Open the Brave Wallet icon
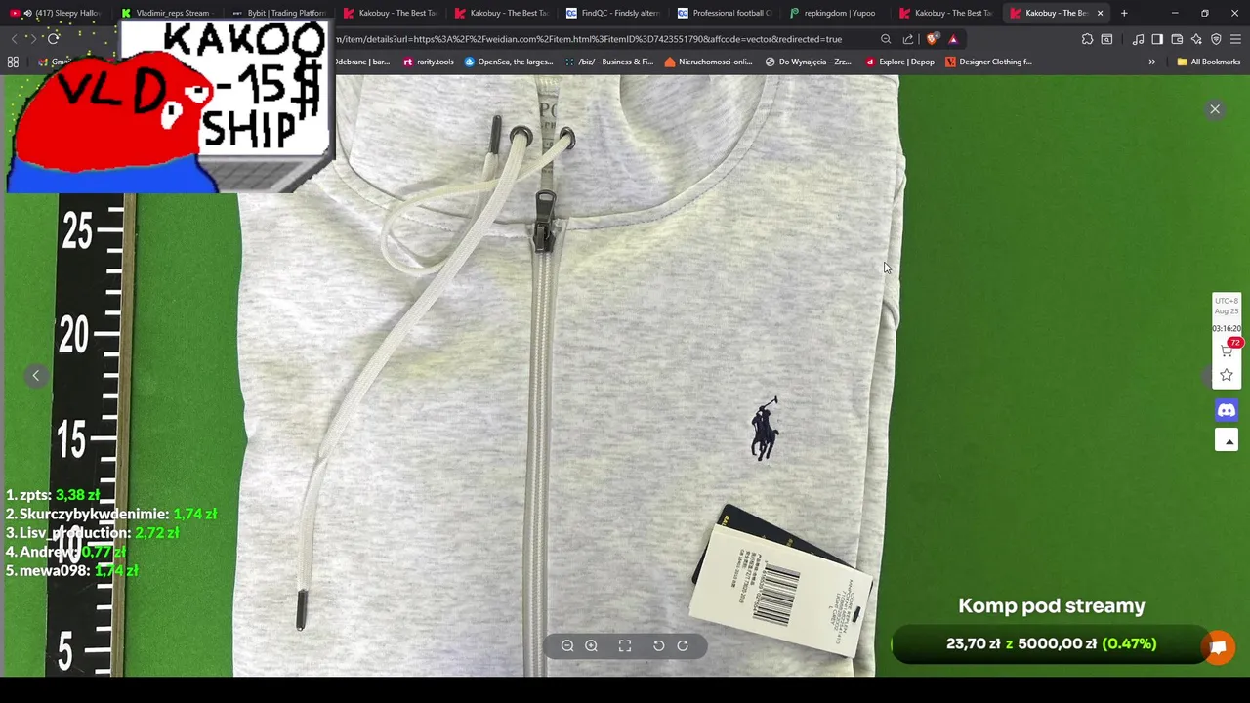Screen dimensions: 1250x703 [1177, 39]
